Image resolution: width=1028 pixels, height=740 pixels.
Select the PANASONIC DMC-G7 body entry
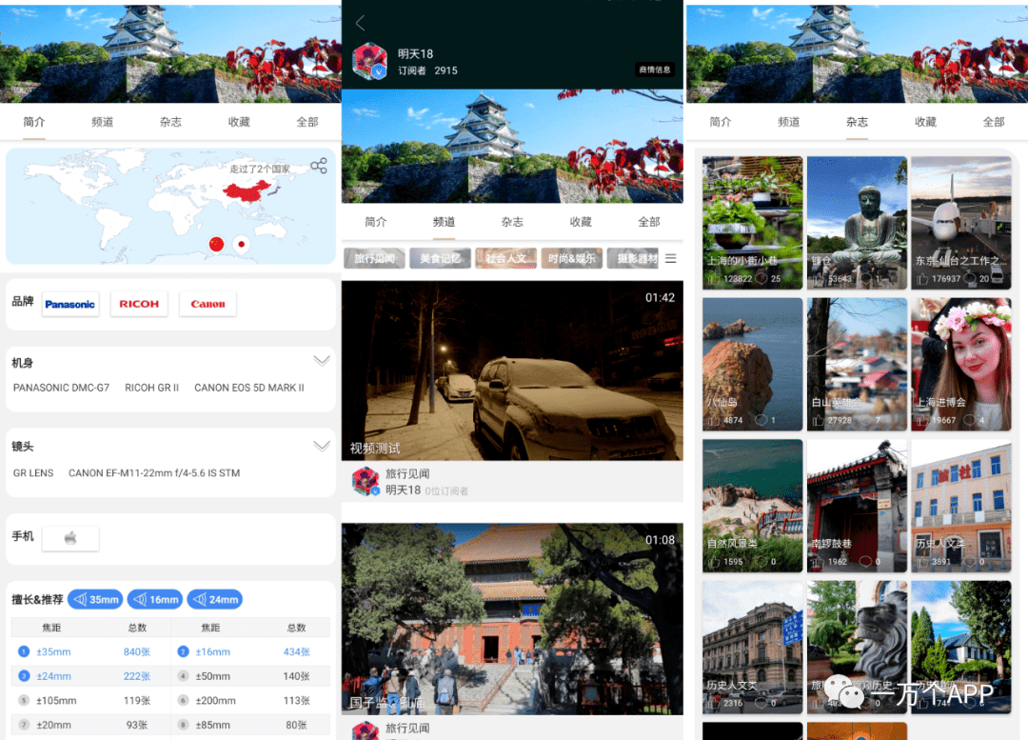click(x=61, y=388)
